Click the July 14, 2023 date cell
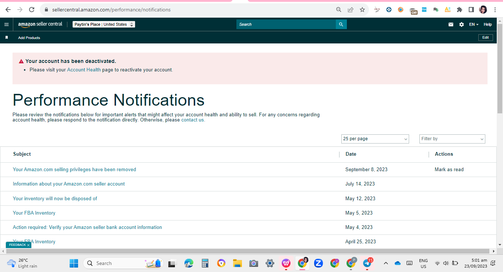 [x=360, y=184]
